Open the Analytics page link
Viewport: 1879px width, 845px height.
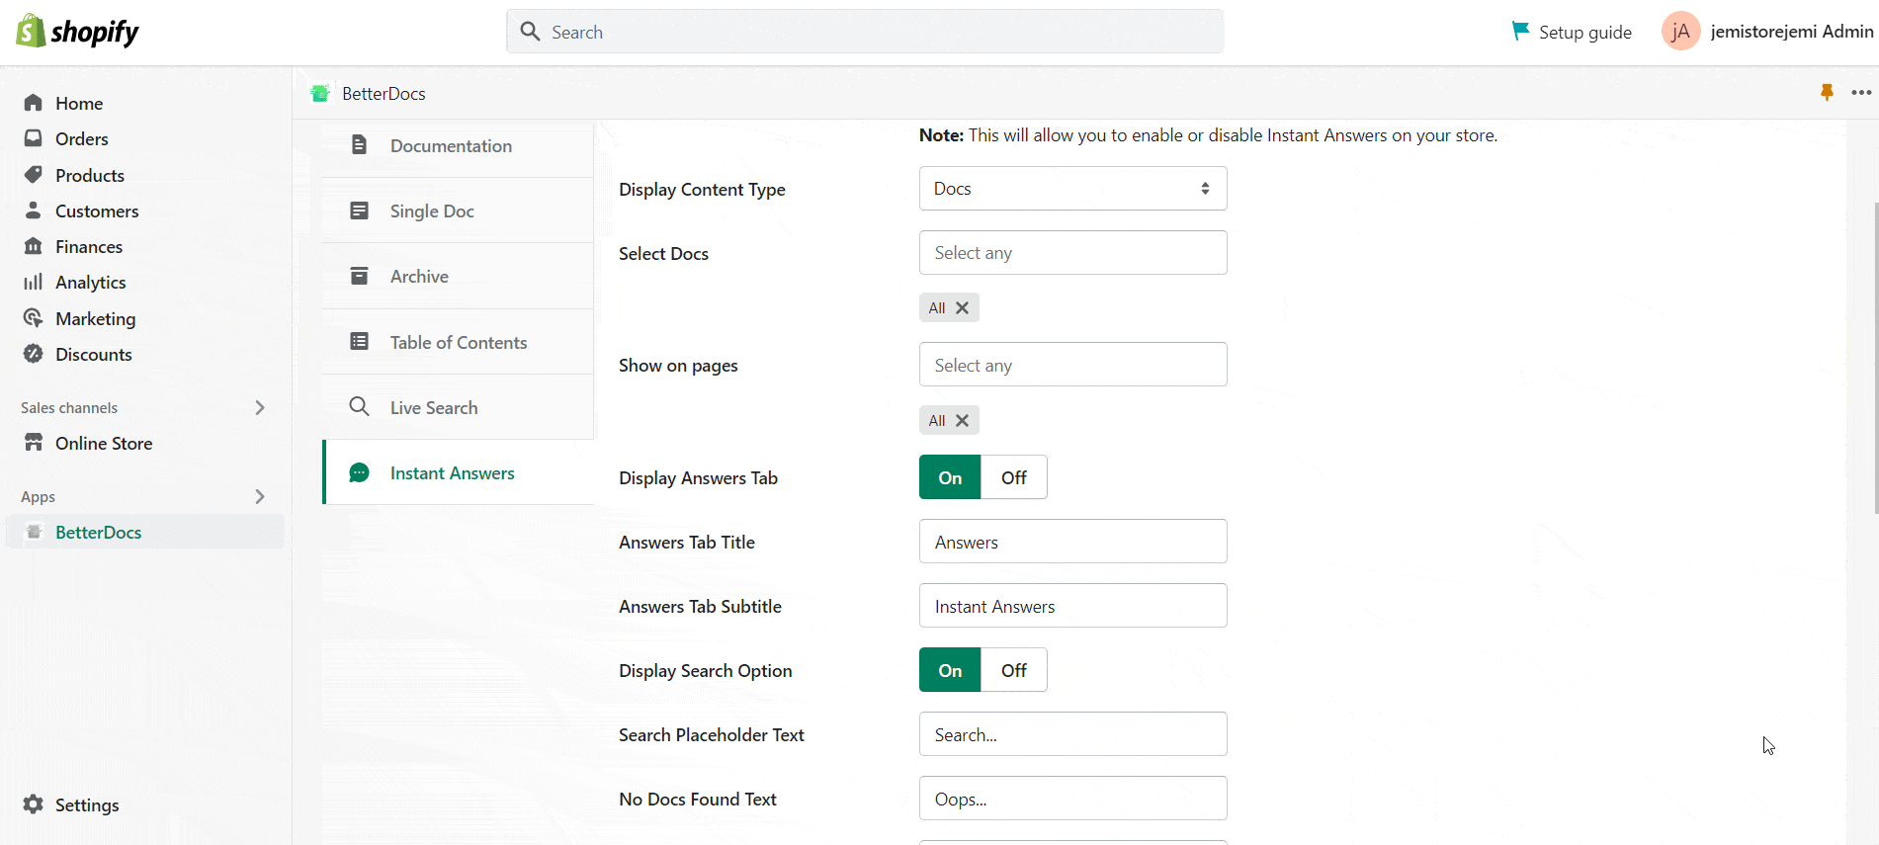point(91,283)
